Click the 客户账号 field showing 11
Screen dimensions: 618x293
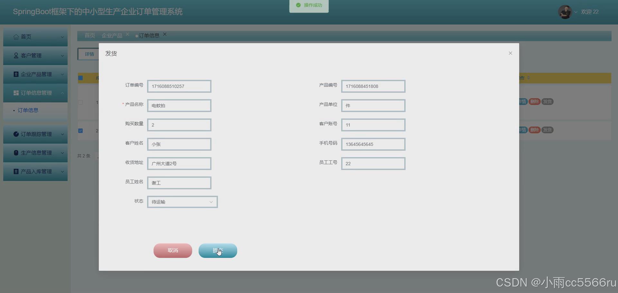[x=373, y=125]
